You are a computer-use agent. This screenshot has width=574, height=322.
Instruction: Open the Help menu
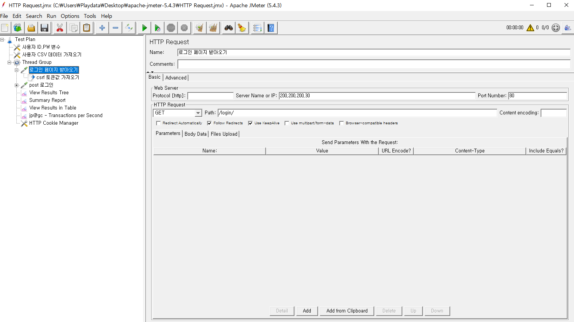106,16
